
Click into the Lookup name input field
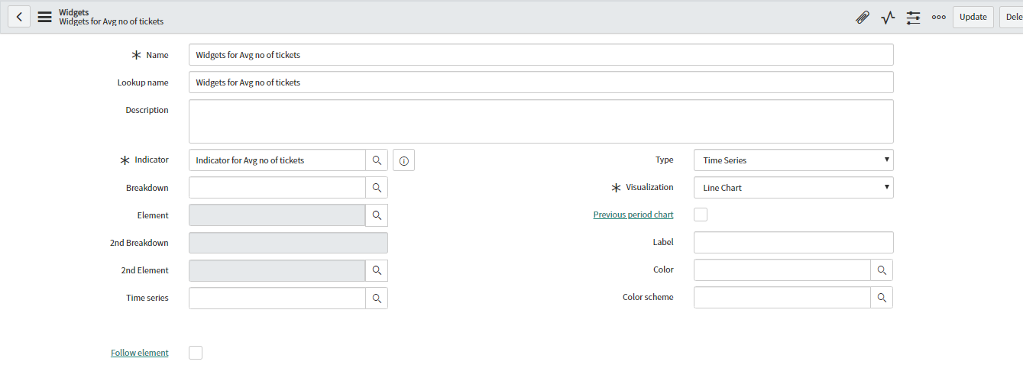point(541,82)
